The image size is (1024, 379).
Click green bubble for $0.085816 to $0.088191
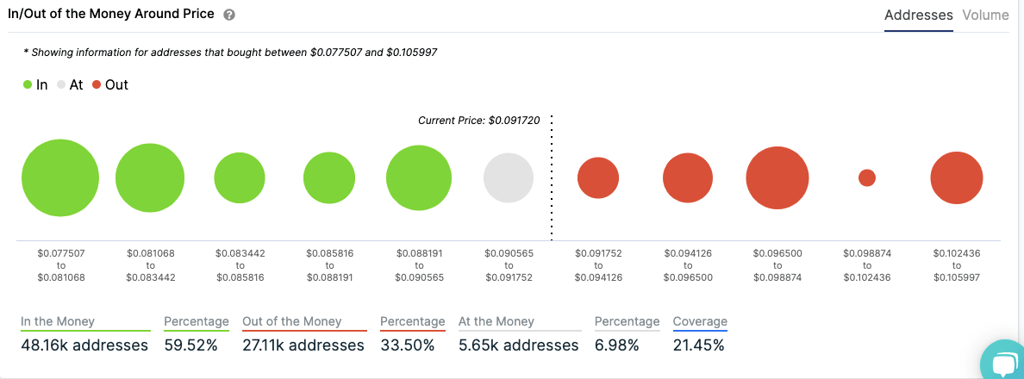coord(329,178)
